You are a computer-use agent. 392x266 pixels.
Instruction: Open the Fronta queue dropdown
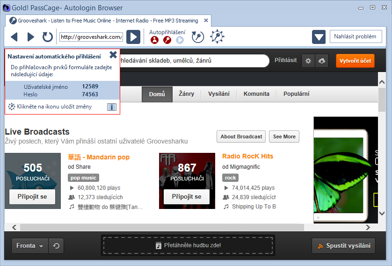pyautogui.click(x=30, y=246)
